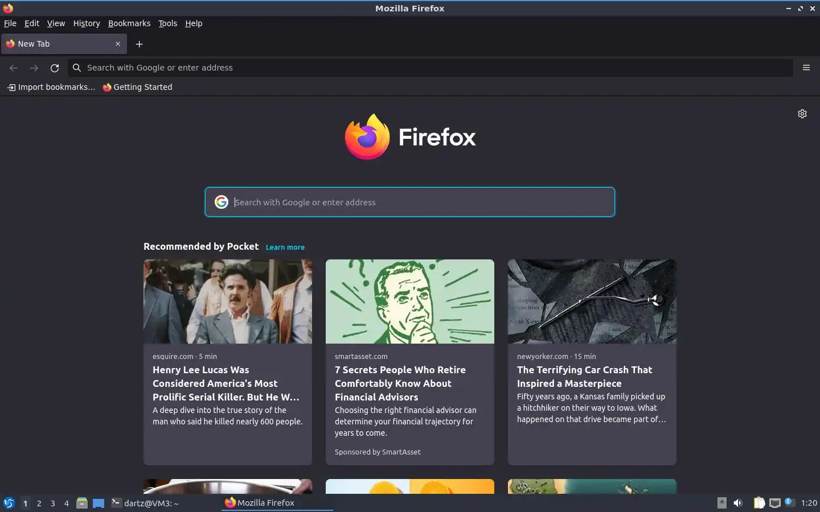This screenshot has width=820, height=512.
Task: Click the newyorker.com source text
Action: (x=543, y=357)
